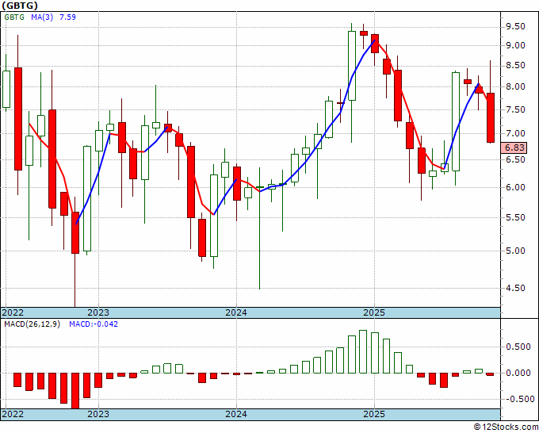Image resolution: width=539 pixels, height=433 pixels.
Task: Click the MACD(26,12,9) indicator label
Action: coord(32,324)
